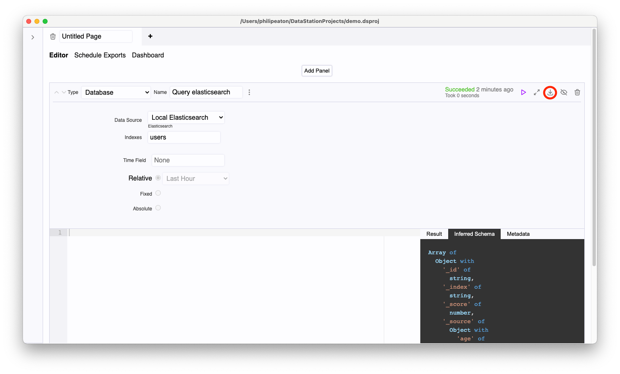
Task: Open the panel options menu
Action: pos(249,92)
